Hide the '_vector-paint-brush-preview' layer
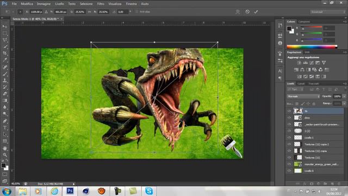Image resolution: width=348 pixels, height=196 pixels. pyautogui.click(x=289, y=124)
